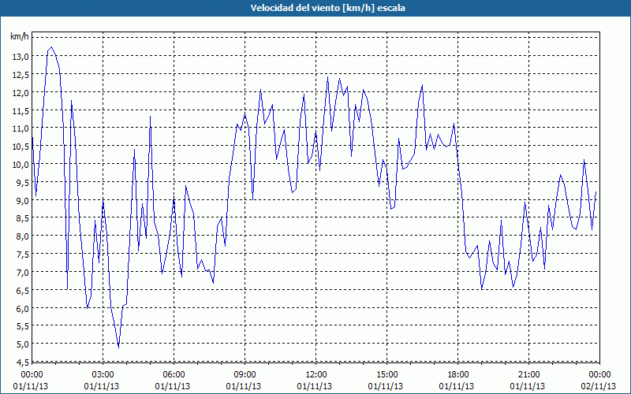The image size is (631, 394).
Task: Click the chart title 'Velocidad del viento [km/h] escala'
Action: click(x=327, y=8)
